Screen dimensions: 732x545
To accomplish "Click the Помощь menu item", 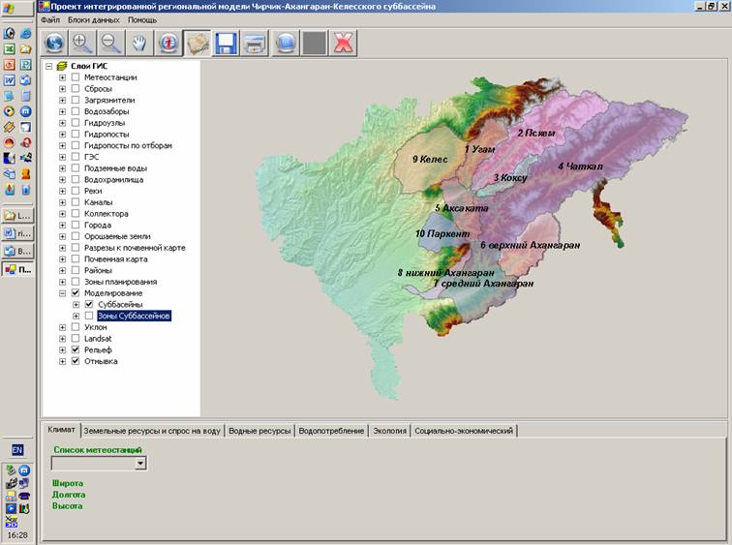I will [142, 19].
